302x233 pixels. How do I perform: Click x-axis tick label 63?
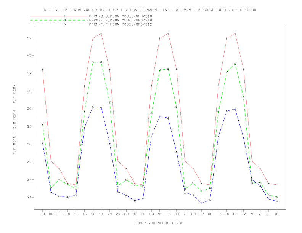point(218,214)
